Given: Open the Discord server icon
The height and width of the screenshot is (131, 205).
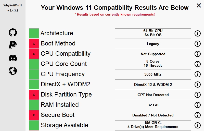Looking at the screenshot, I should coord(13,58).
